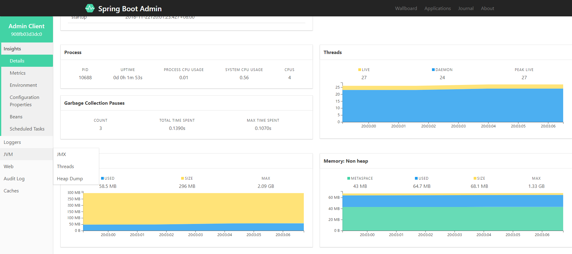Click the blue heap USED legend square
572x254 pixels.
coord(102,178)
